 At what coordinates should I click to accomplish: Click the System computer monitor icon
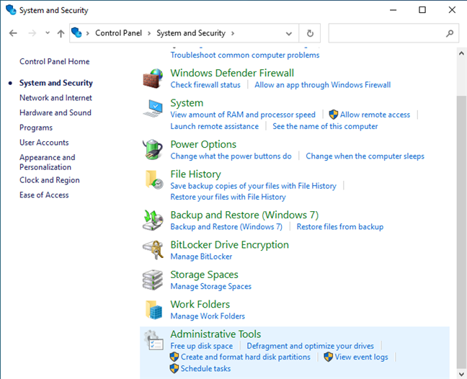[x=153, y=108]
